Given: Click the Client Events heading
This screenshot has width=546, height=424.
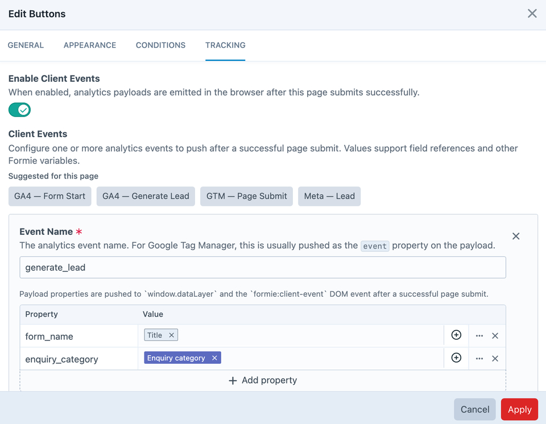Looking at the screenshot, I should coord(38,134).
